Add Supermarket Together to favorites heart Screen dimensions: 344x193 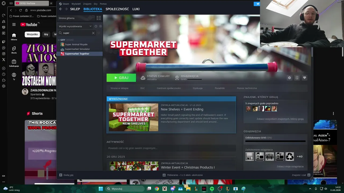click(304, 78)
